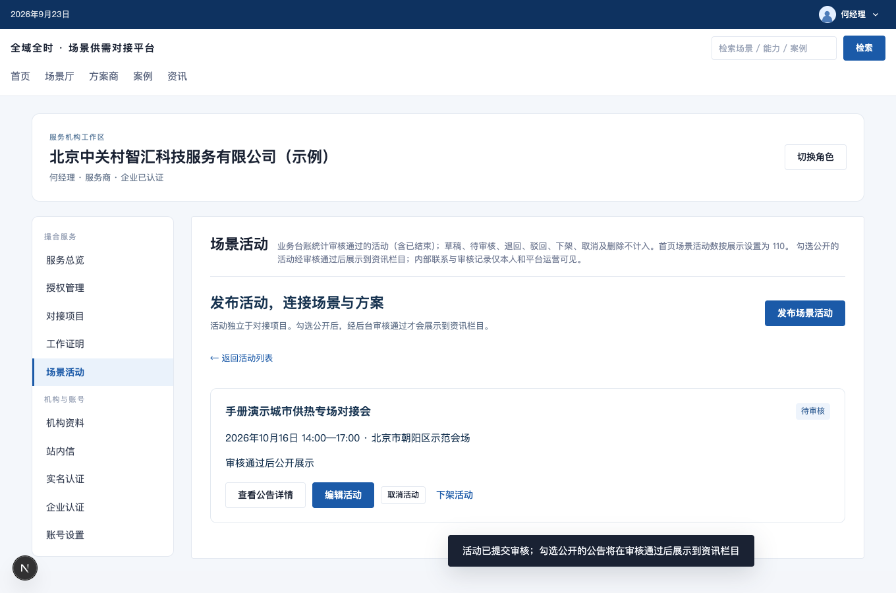Open the 何经理 account dropdown chevron
Image resolution: width=896 pixels, height=593 pixels.
[x=876, y=14]
